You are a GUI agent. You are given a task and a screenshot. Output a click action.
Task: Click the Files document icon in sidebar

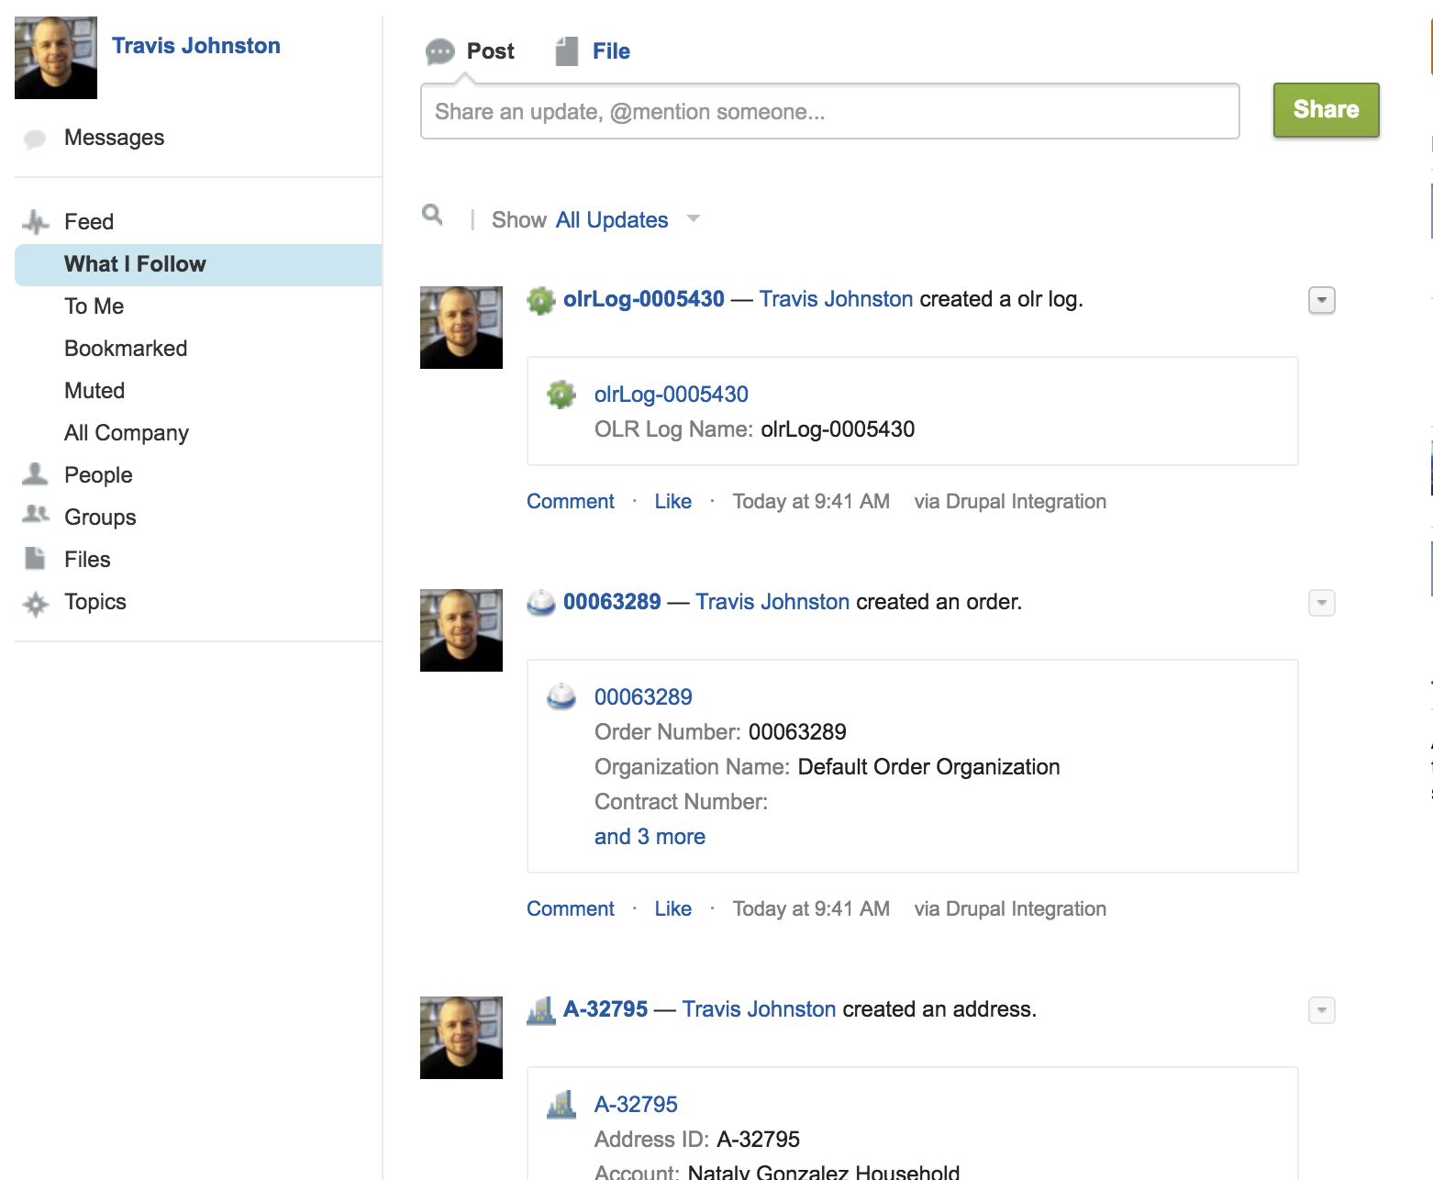(x=35, y=558)
